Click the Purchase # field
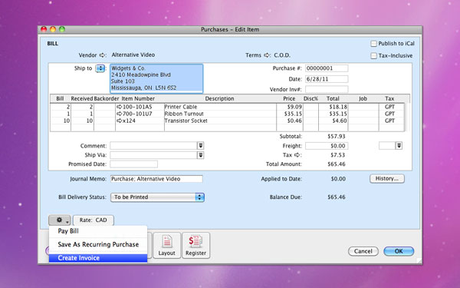The image size is (460, 288). (x=327, y=68)
